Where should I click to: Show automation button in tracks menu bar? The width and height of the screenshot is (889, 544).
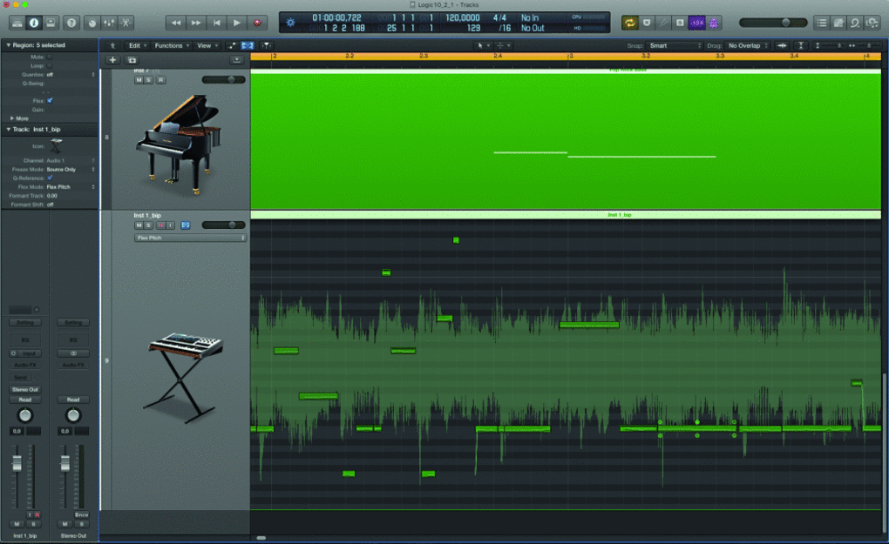click(232, 46)
